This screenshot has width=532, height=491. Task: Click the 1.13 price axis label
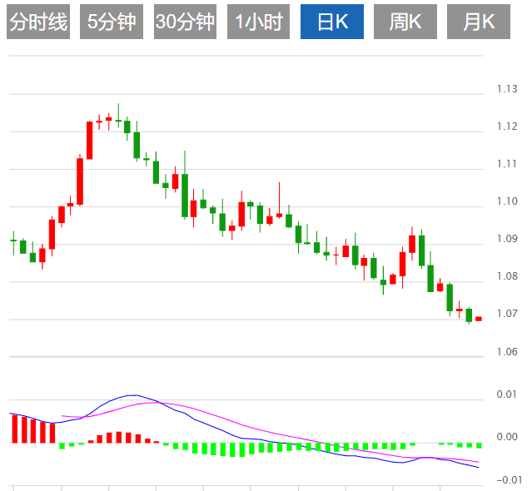coord(507,89)
